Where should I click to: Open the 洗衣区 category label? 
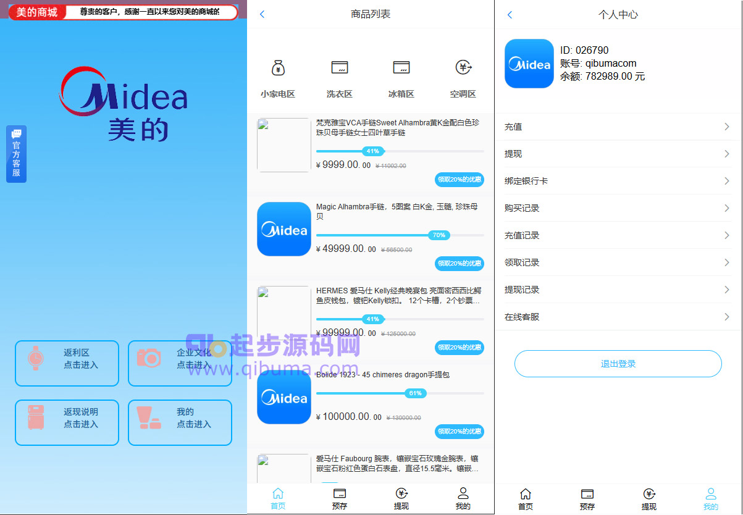[x=340, y=94]
